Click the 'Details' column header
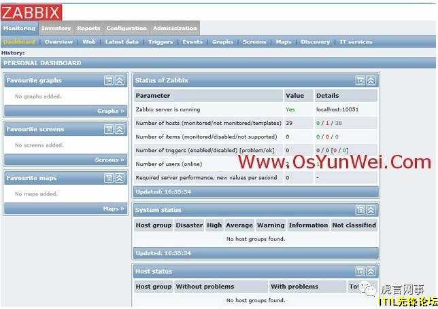438x309 pixels. click(x=346, y=95)
